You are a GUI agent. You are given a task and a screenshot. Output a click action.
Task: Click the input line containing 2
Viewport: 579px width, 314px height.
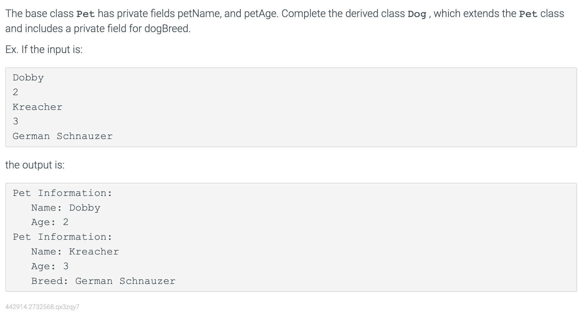tap(15, 92)
